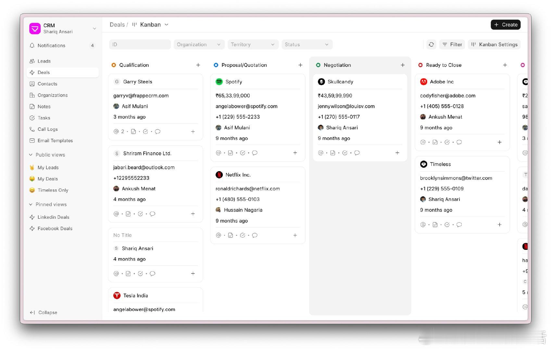The width and height of the screenshot is (551, 350).
Task: Open the Territory filter dropdown
Action: tap(253, 44)
